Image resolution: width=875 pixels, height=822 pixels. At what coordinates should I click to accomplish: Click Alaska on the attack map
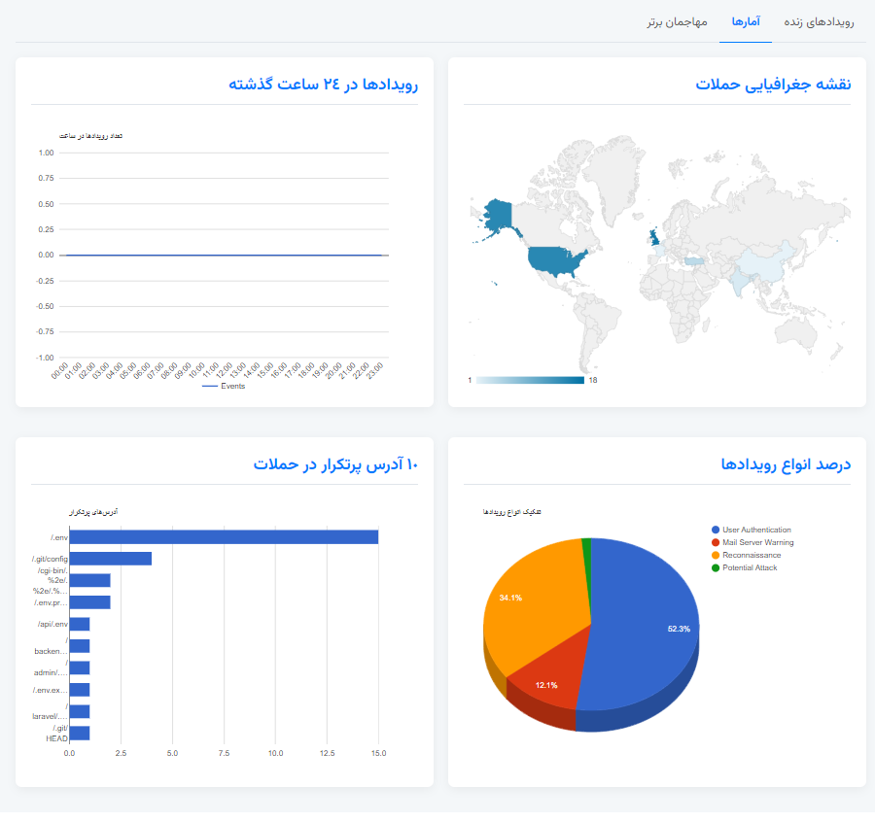pyautogui.click(x=498, y=215)
